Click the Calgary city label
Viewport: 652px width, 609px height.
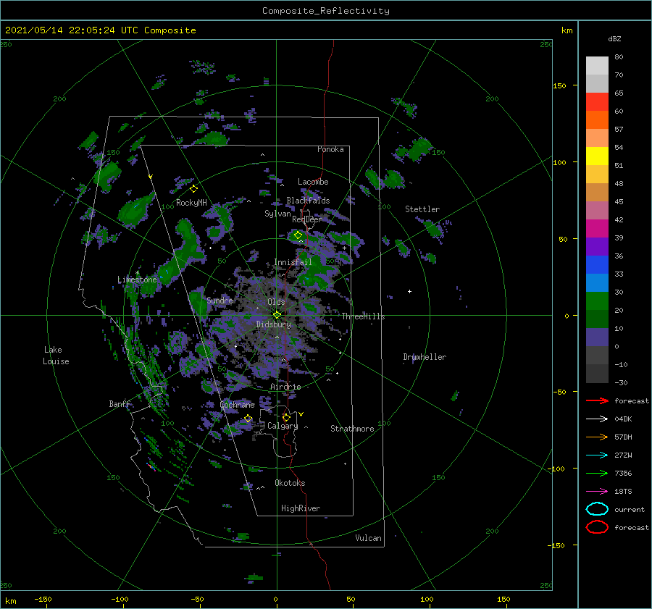(283, 426)
